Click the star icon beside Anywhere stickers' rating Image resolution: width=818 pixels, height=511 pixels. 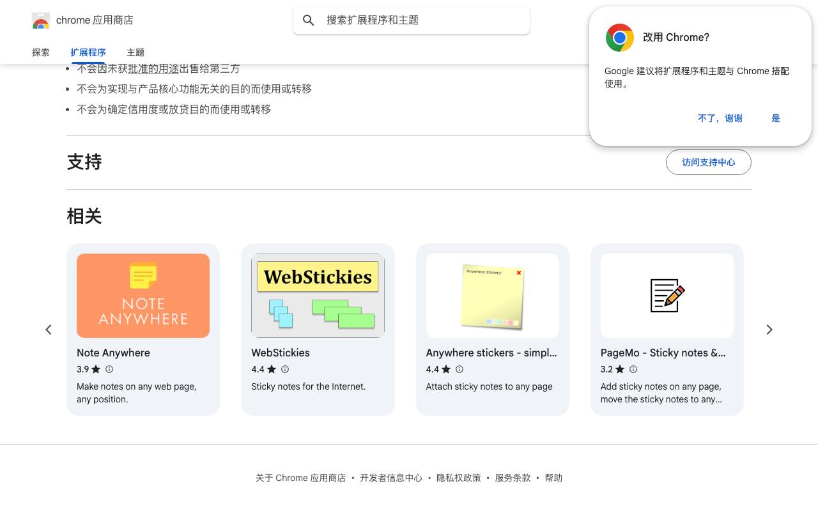click(446, 369)
